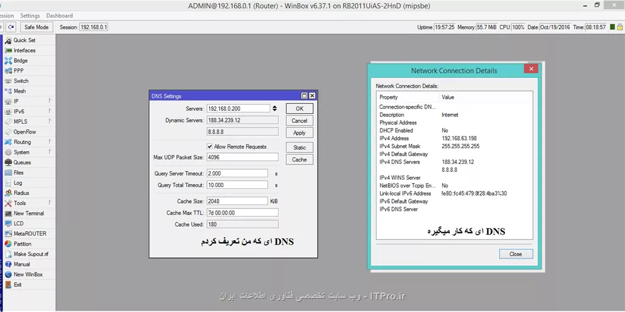Click the Session address box
The height and width of the screenshot is (312, 625).
pos(93,27)
